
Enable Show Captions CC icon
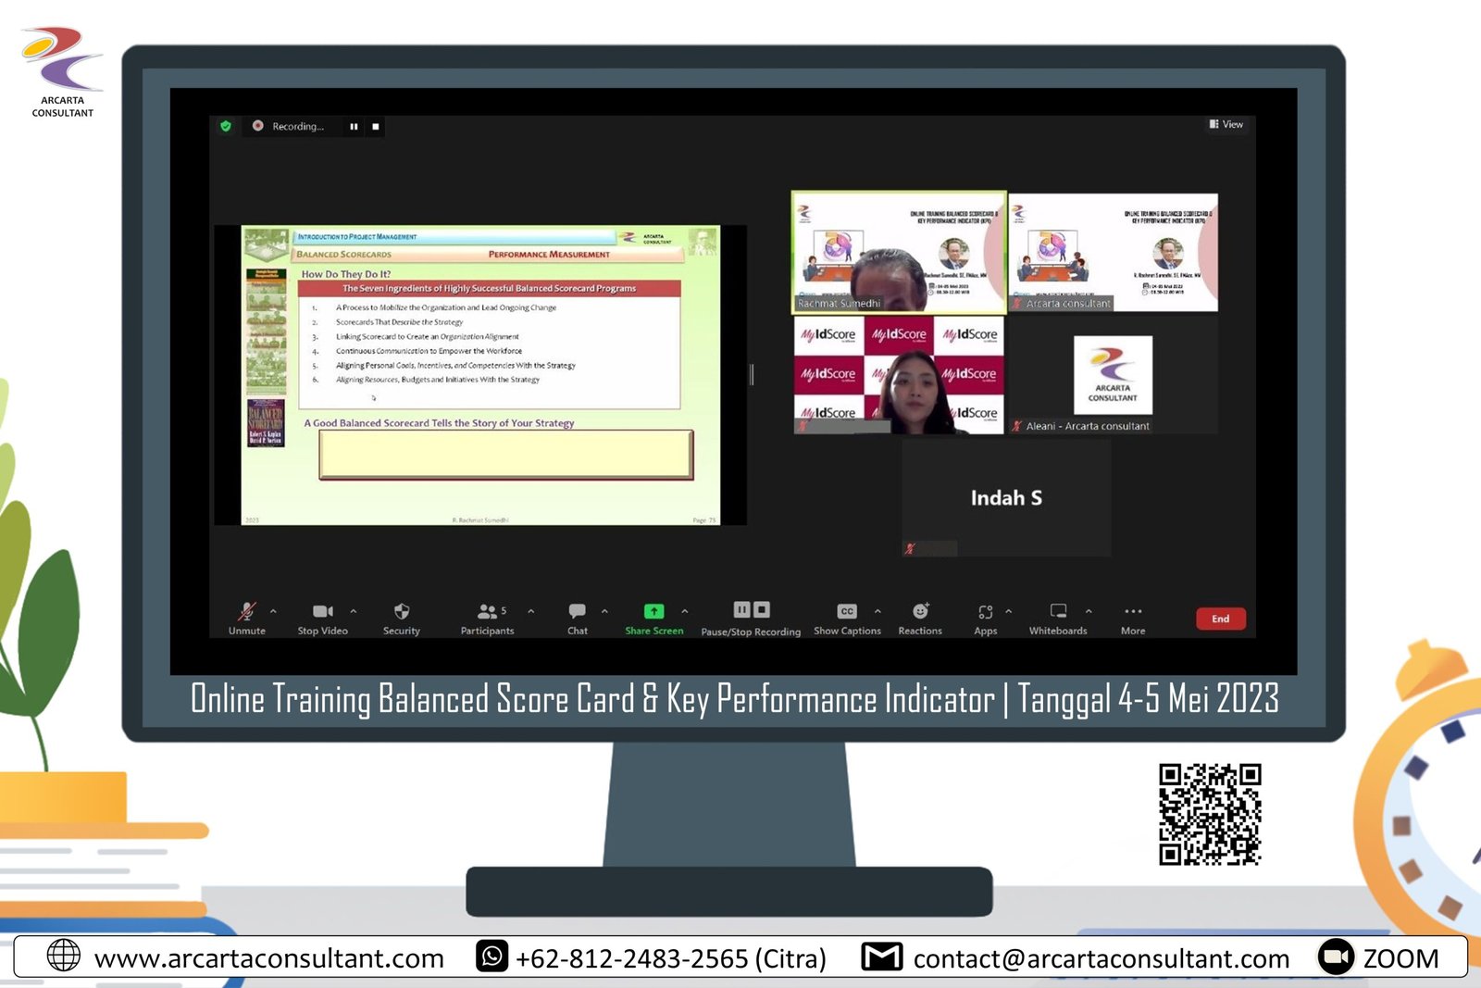point(847,611)
